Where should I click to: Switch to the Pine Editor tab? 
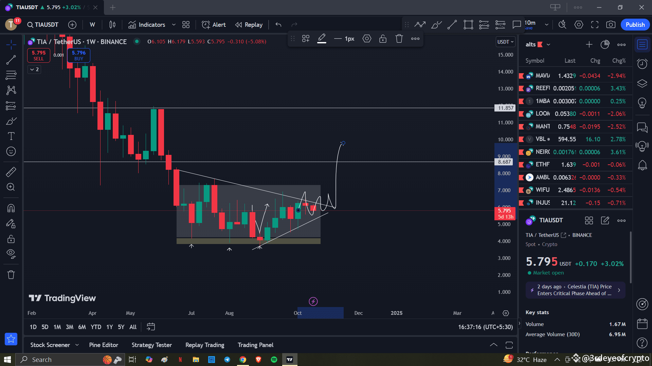(104, 345)
